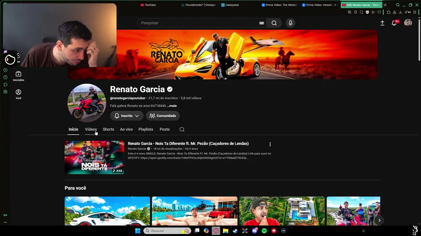The image size is (421, 236).
Task: Open the yacht and helicopter video thumbnail
Action: tap(195, 211)
